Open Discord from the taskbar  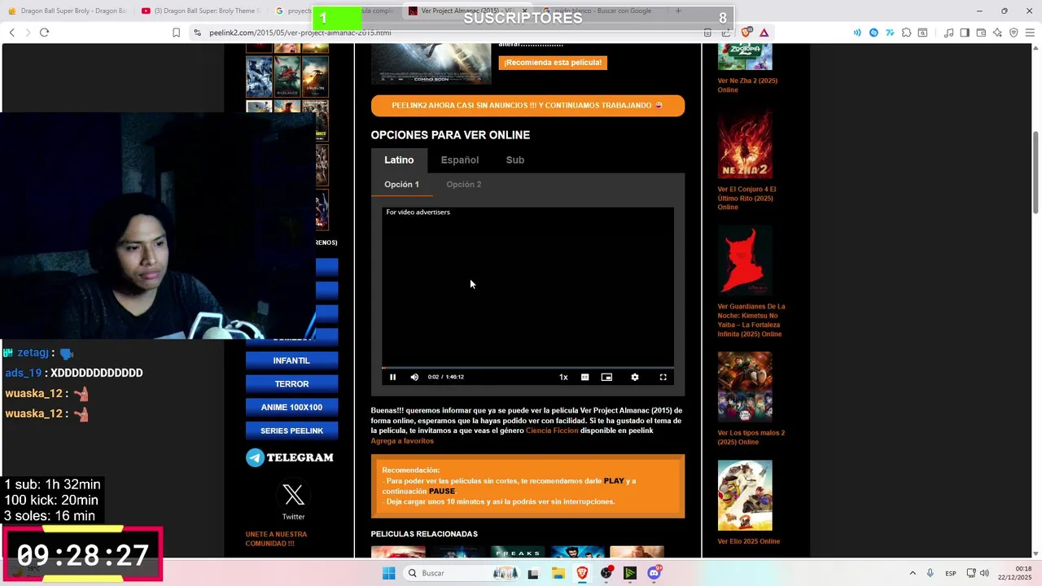pyautogui.click(x=654, y=573)
